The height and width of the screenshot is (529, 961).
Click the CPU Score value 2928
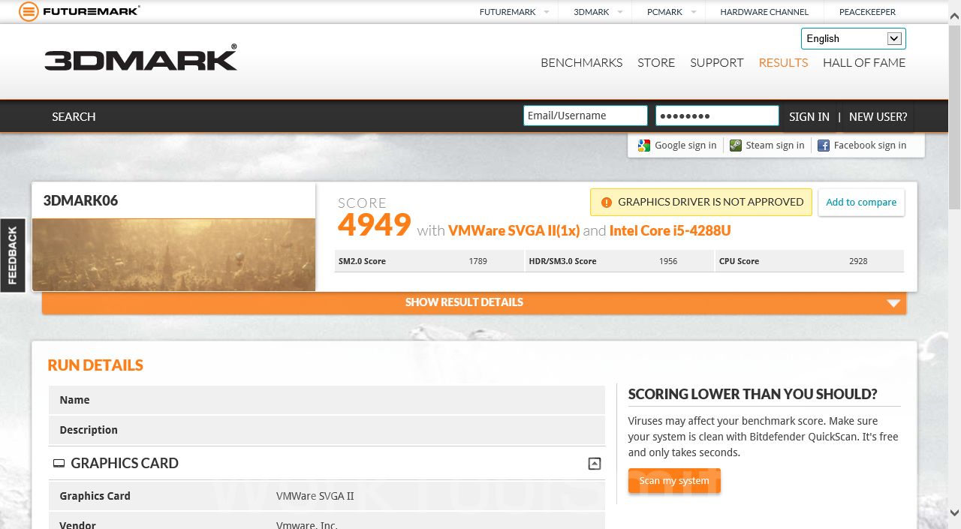[x=858, y=261]
